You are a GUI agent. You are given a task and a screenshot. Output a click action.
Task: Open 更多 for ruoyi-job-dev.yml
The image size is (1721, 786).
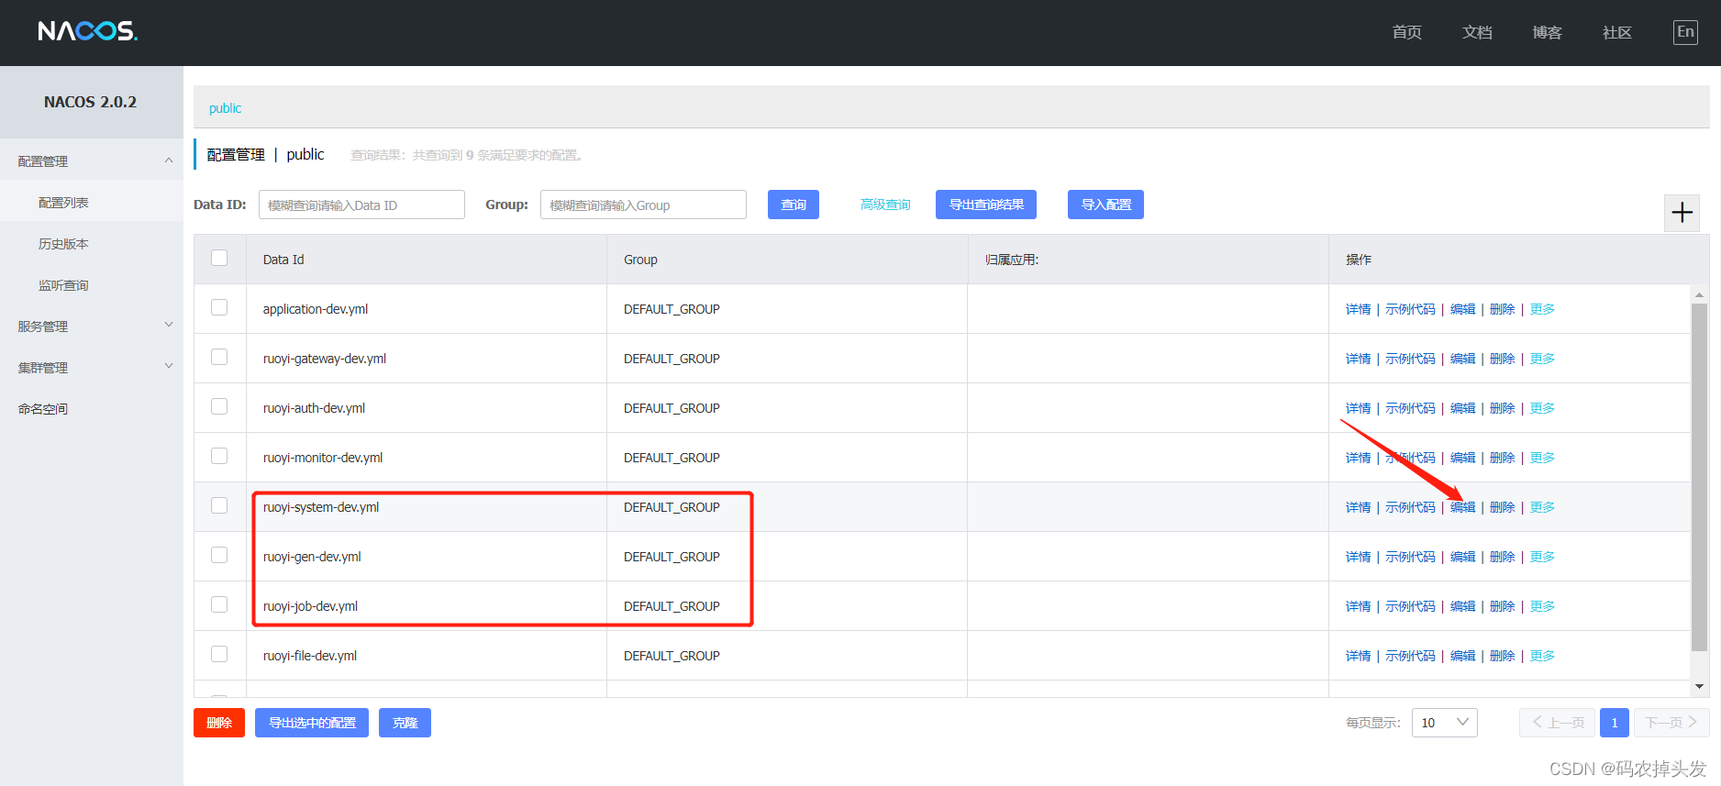click(1542, 606)
